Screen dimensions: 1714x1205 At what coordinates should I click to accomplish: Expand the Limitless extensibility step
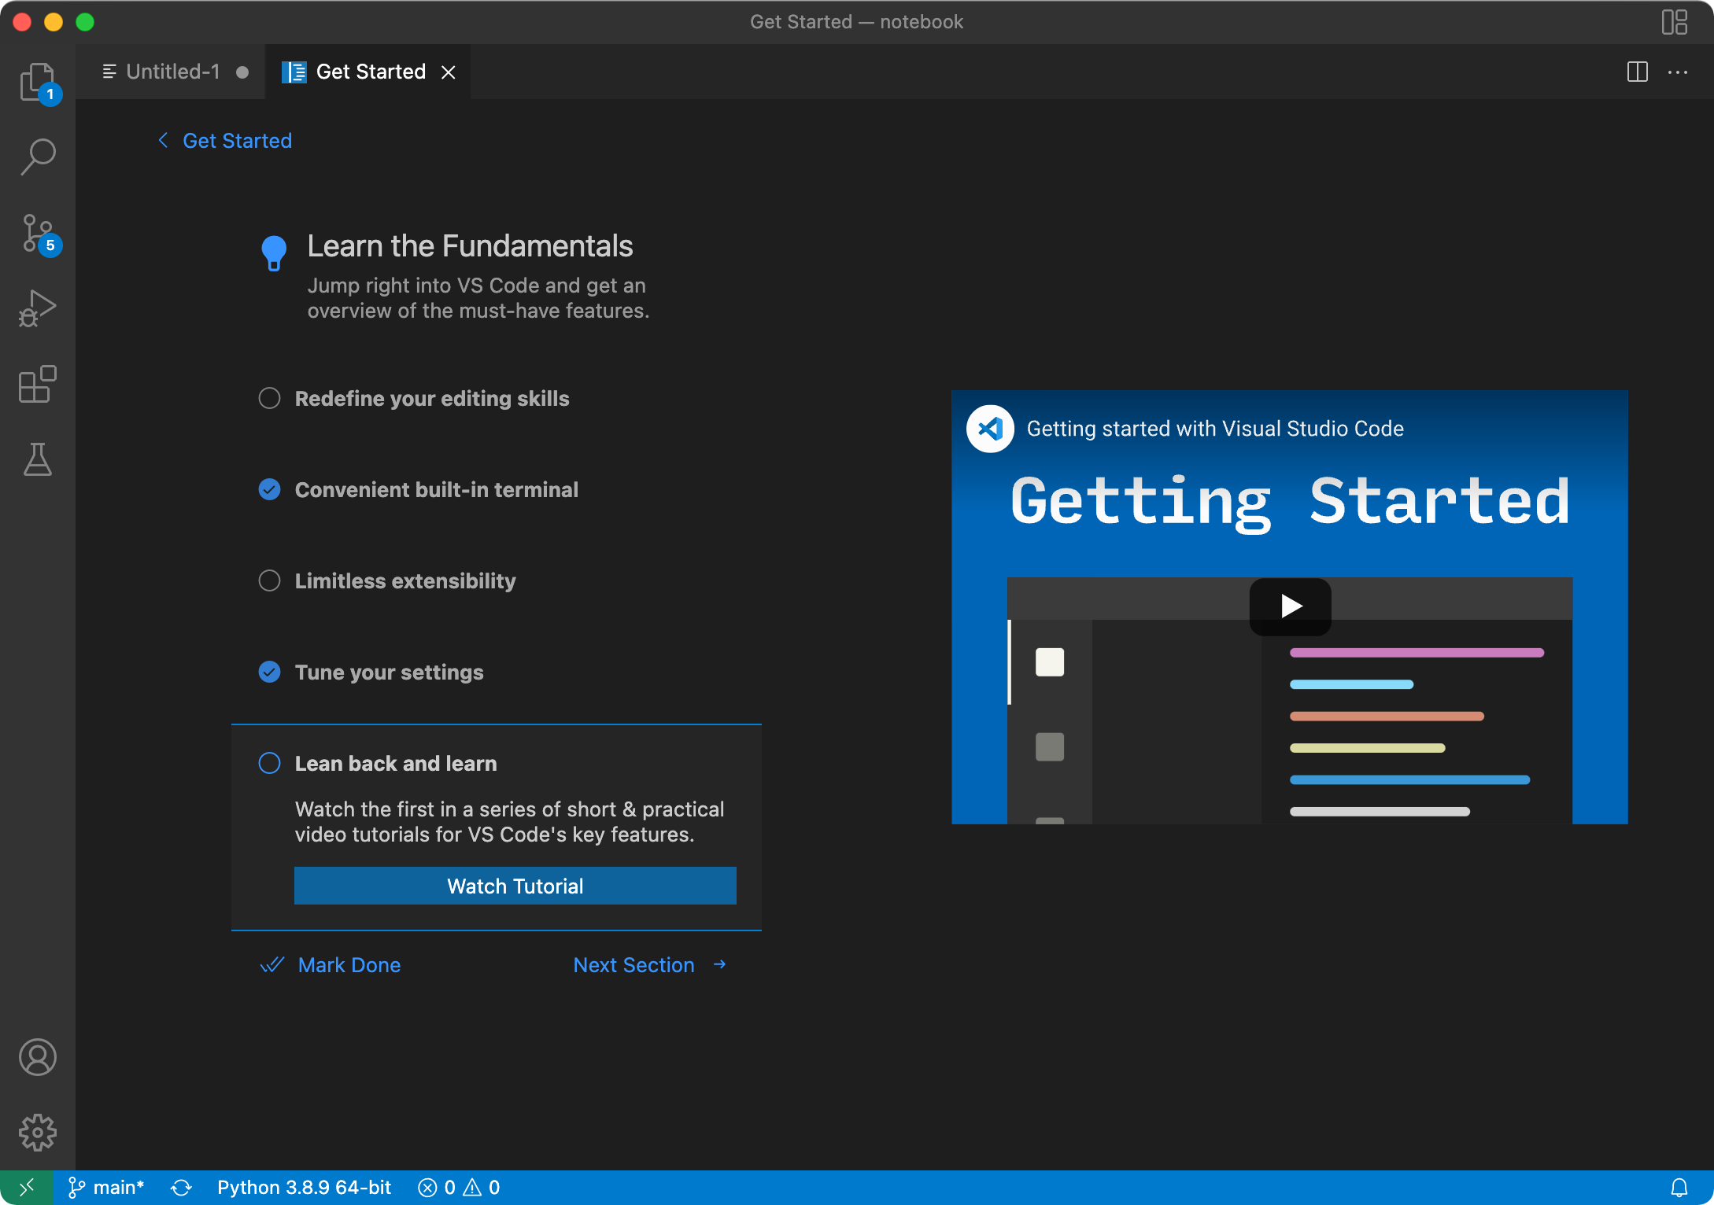point(405,581)
